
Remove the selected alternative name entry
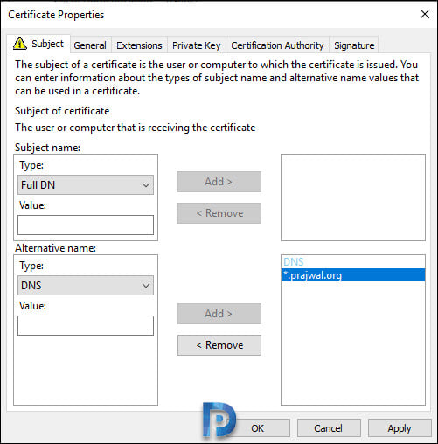coord(219,345)
